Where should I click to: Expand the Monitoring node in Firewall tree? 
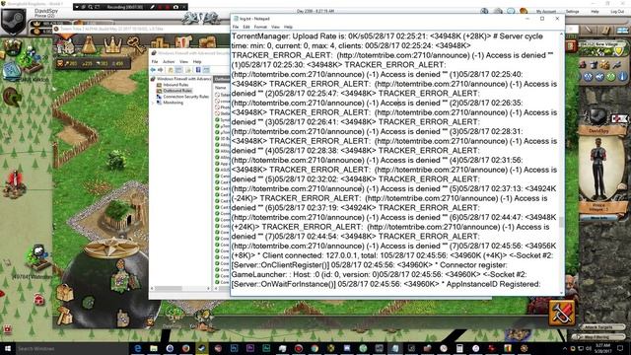point(153,103)
